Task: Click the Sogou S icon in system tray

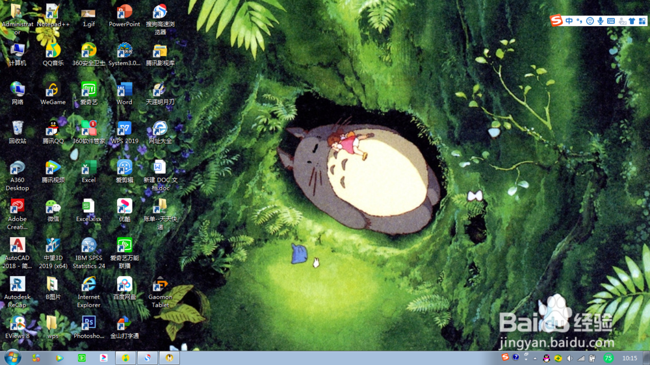Action: click(505, 357)
